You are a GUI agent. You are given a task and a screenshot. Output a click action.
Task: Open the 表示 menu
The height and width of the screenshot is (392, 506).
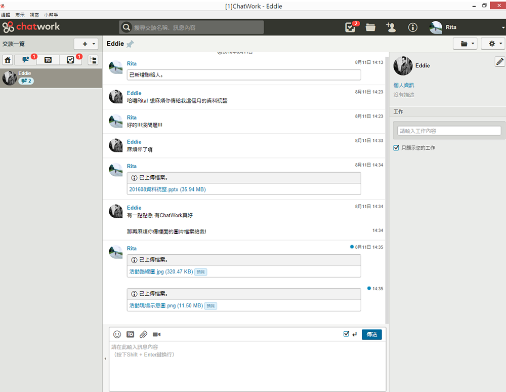pyautogui.click(x=20, y=15)
